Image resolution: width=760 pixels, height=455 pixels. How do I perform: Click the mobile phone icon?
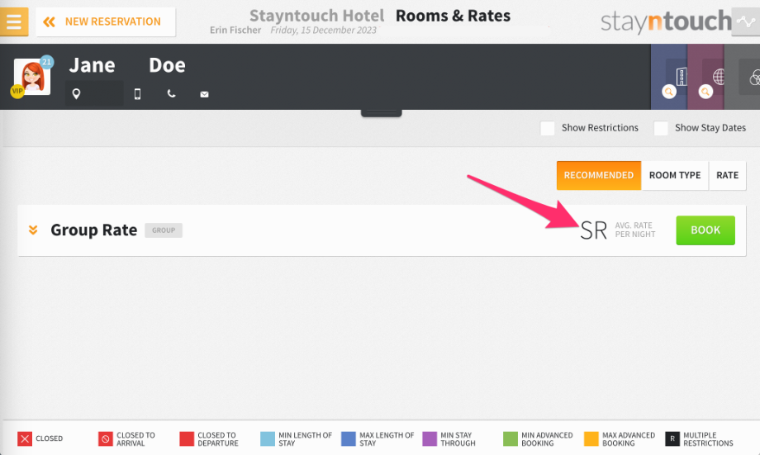tap(138, 94)
